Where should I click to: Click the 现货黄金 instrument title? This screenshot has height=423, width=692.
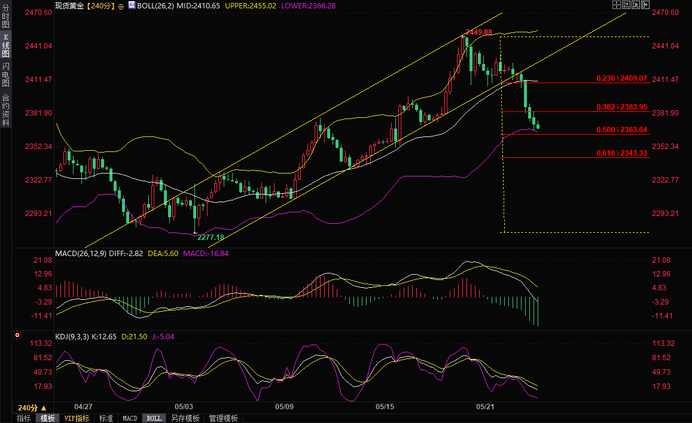[69, 6]
